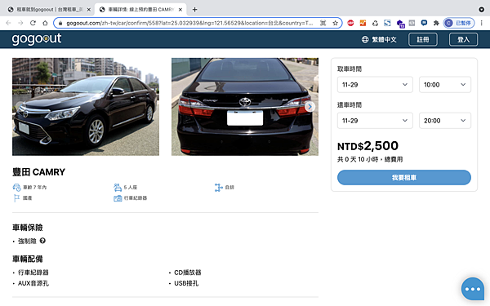
Task: Click the 我要租車 rent button
Action: click(x=404, y=178)
